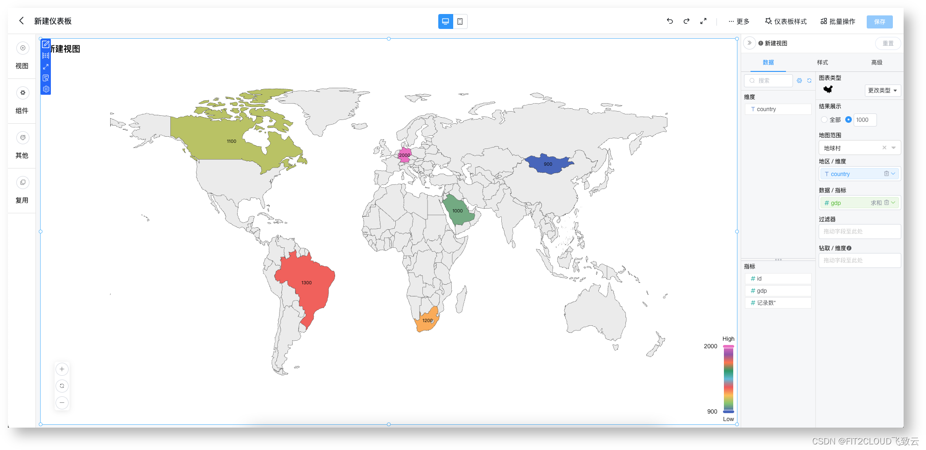The width and height of the screenshot is (926, 450).
Task: Click the dataset settings gear icon
Action: click(800, 81)
